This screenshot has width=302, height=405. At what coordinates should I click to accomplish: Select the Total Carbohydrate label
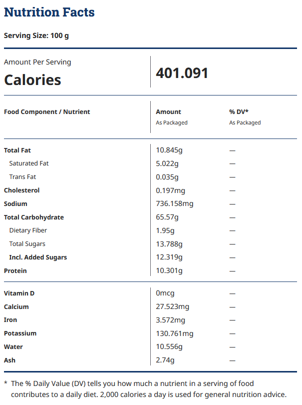tap(34, 217)
